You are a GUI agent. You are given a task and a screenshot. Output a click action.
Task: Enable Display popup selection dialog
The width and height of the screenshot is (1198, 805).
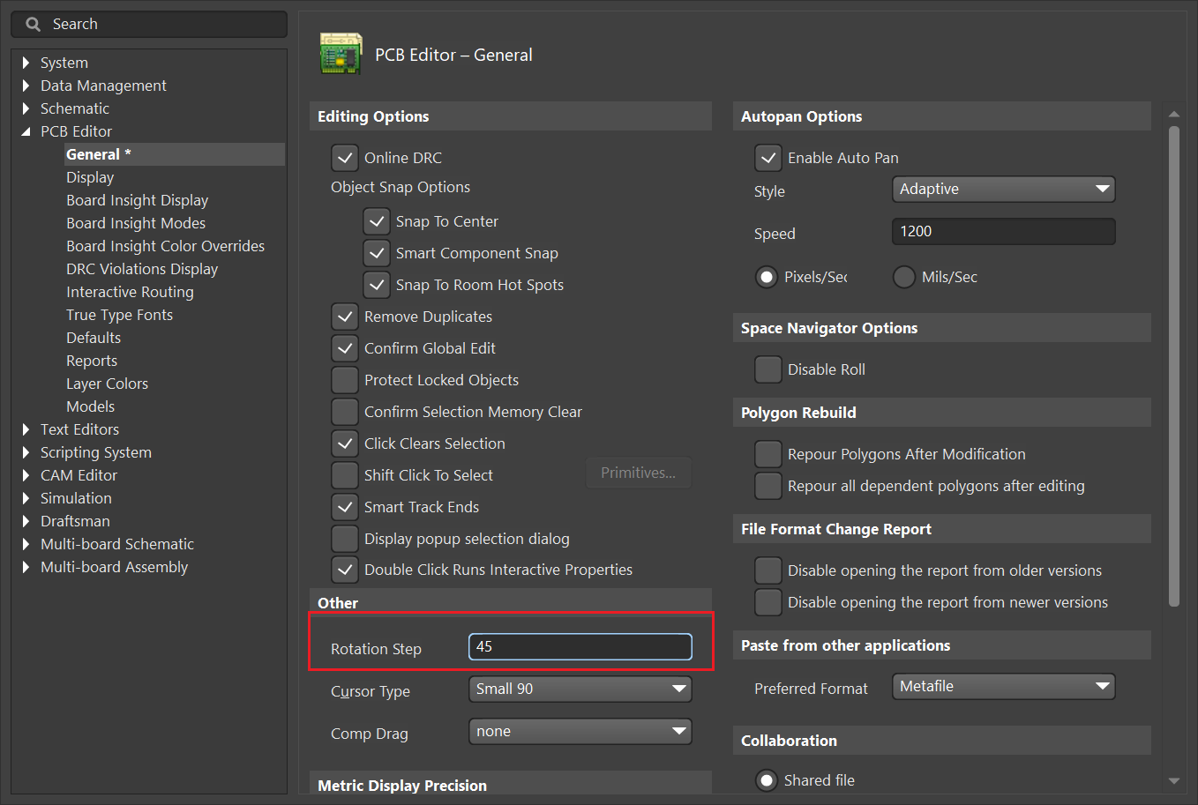pyautogui.click(x=344, y=539)
